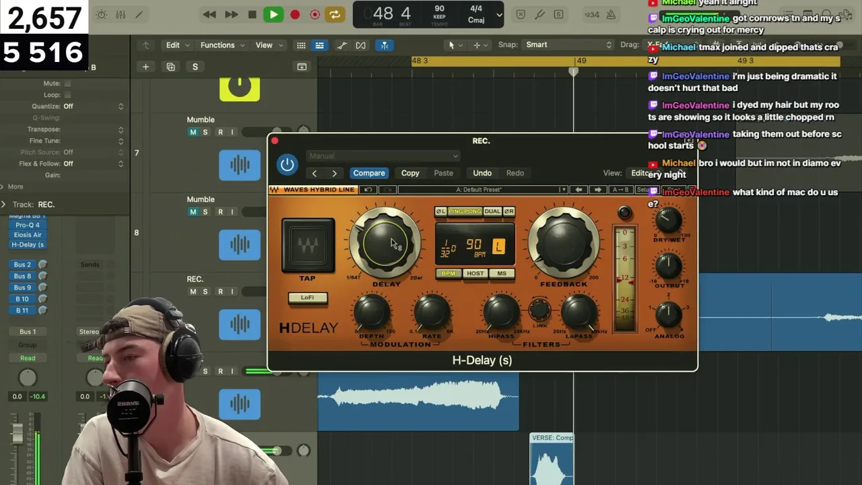Image resolution: width=862 pixels, height=485 pixels.
Task: Open the Pro-Q 4 plugin slot
Action: click(x=28, y=225)
